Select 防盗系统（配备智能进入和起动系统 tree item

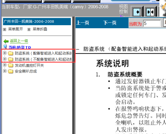[43, 53]
